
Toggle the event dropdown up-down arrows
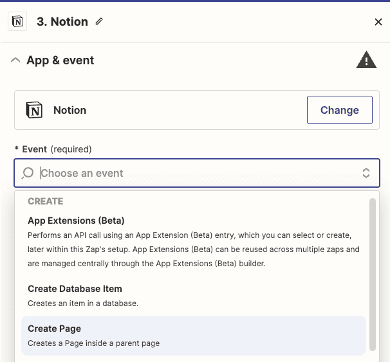366,173
